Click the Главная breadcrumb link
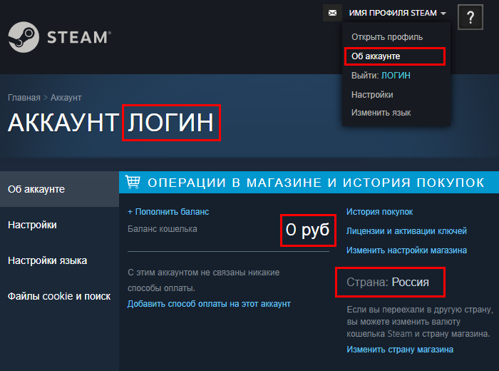 [24, 97]
